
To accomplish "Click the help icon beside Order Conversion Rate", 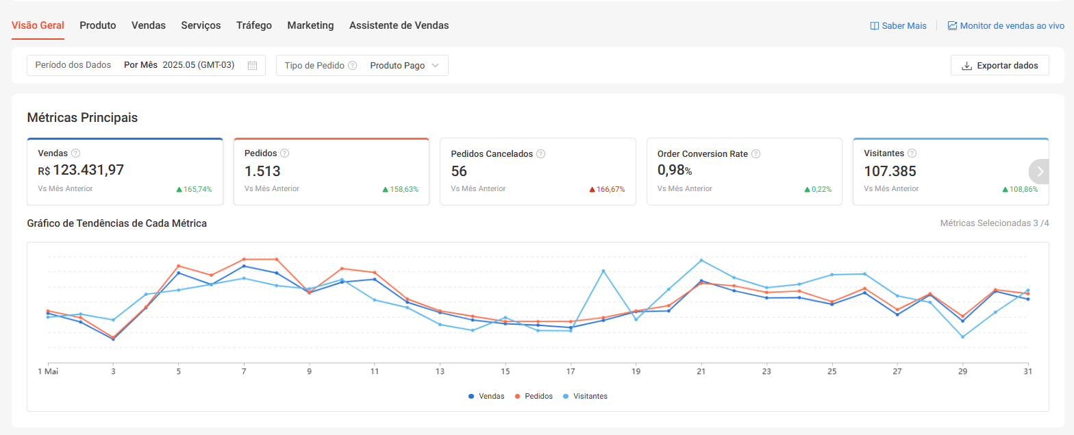I will coord(755,154).
